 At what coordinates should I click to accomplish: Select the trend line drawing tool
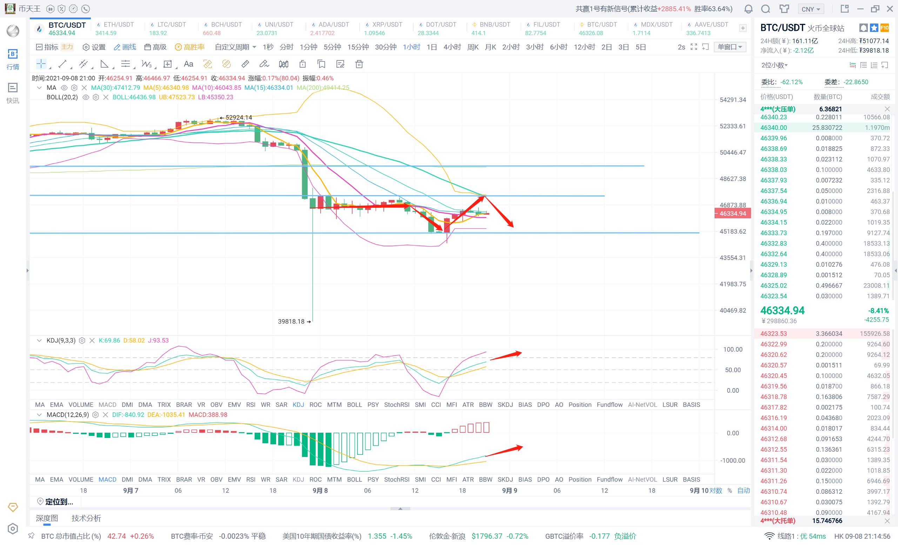point(62,64)
